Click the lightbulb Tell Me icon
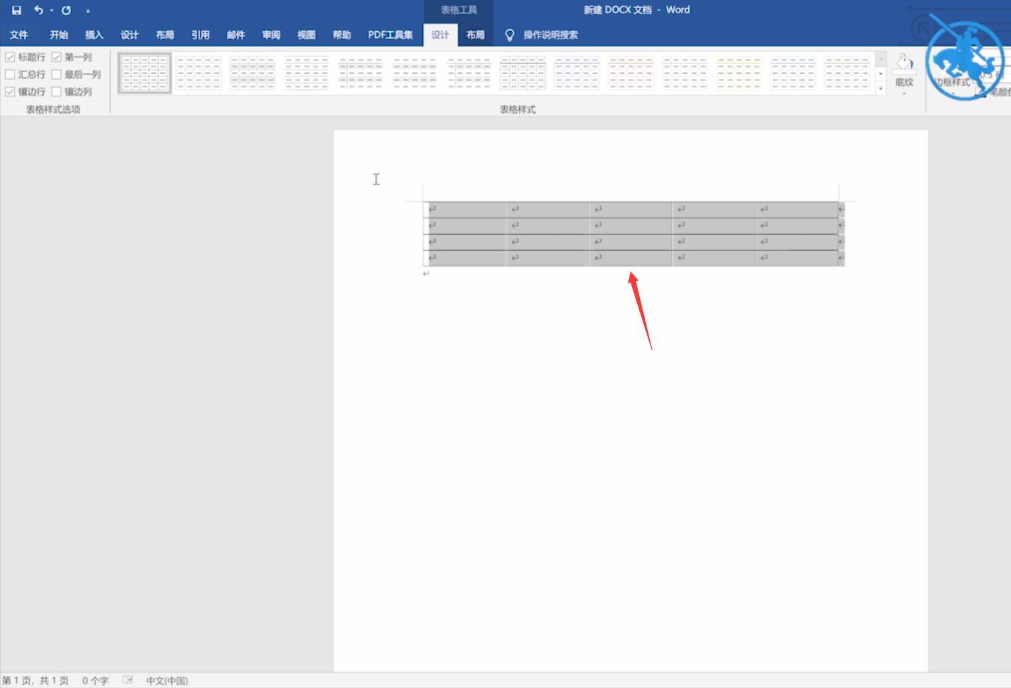 tap(509, 35)
